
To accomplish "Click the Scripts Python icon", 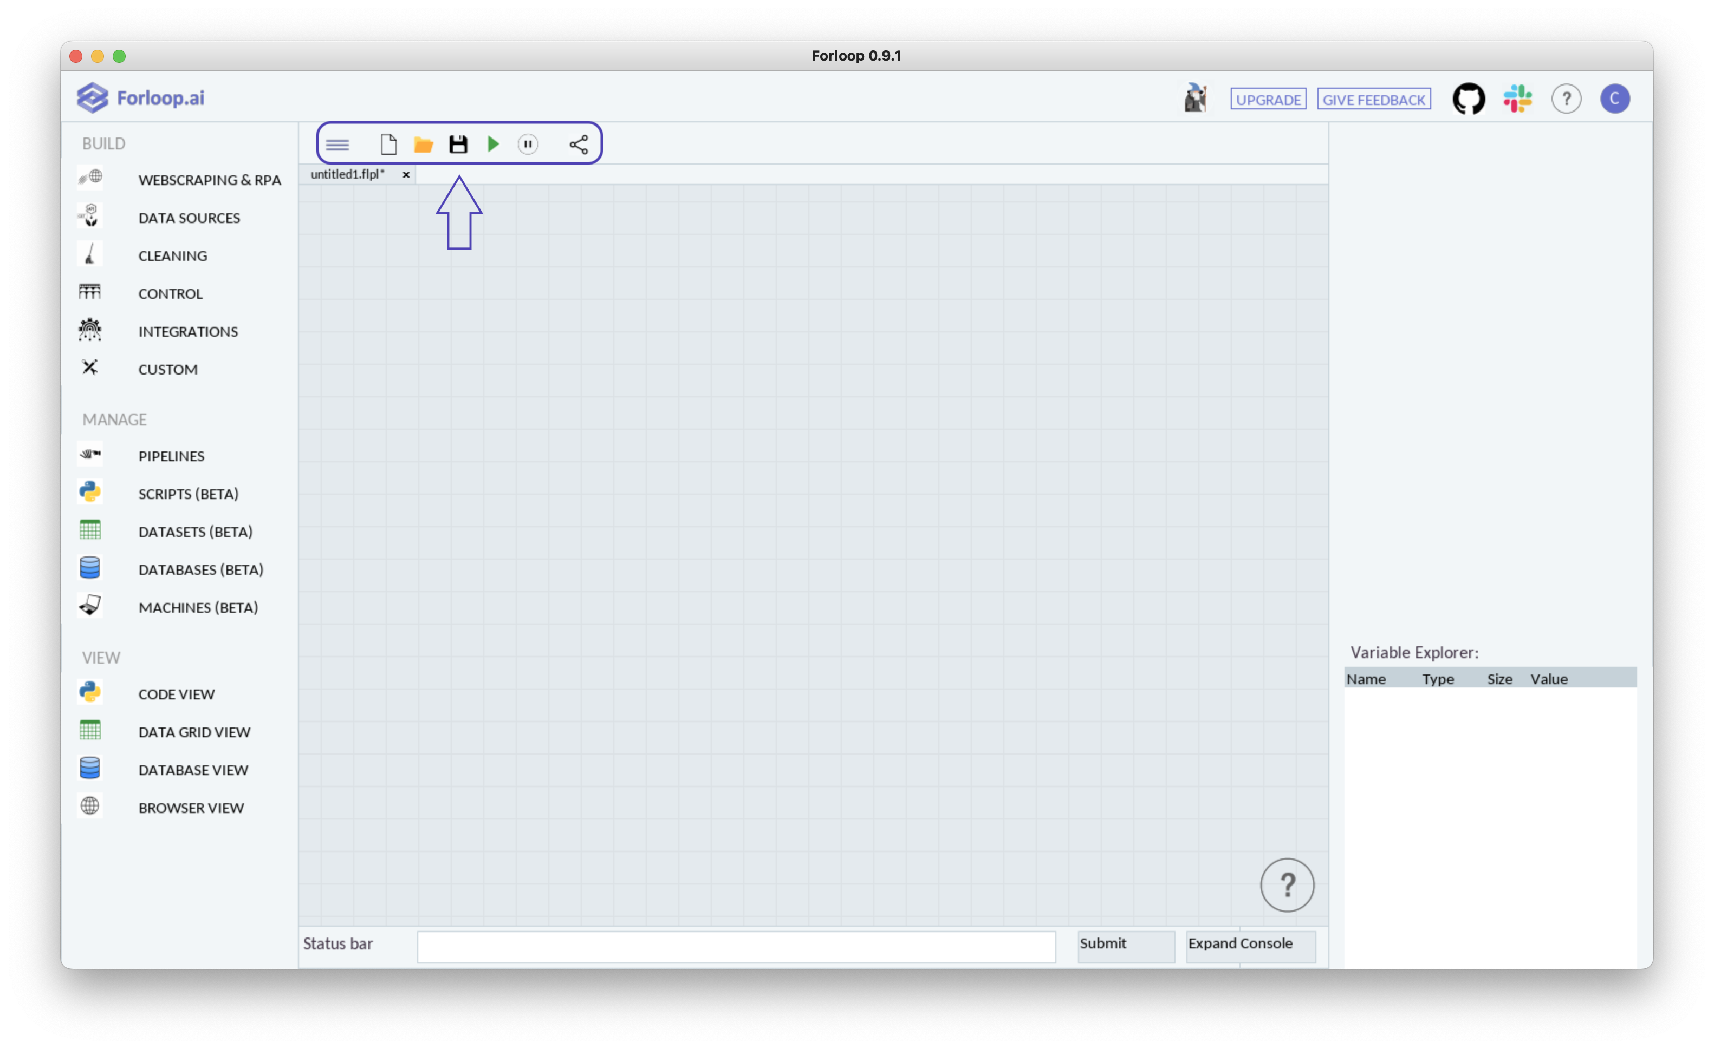I will point(90,491).
